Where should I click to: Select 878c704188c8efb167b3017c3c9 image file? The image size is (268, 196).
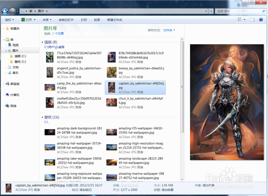pos(135,57)
